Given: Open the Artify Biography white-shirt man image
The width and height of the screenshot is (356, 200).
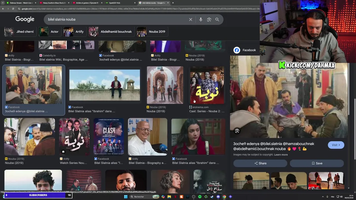Looking at the screenshot, I should pos(148,137).
